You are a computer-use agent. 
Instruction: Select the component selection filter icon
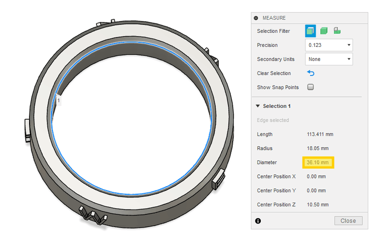point(337,31)
